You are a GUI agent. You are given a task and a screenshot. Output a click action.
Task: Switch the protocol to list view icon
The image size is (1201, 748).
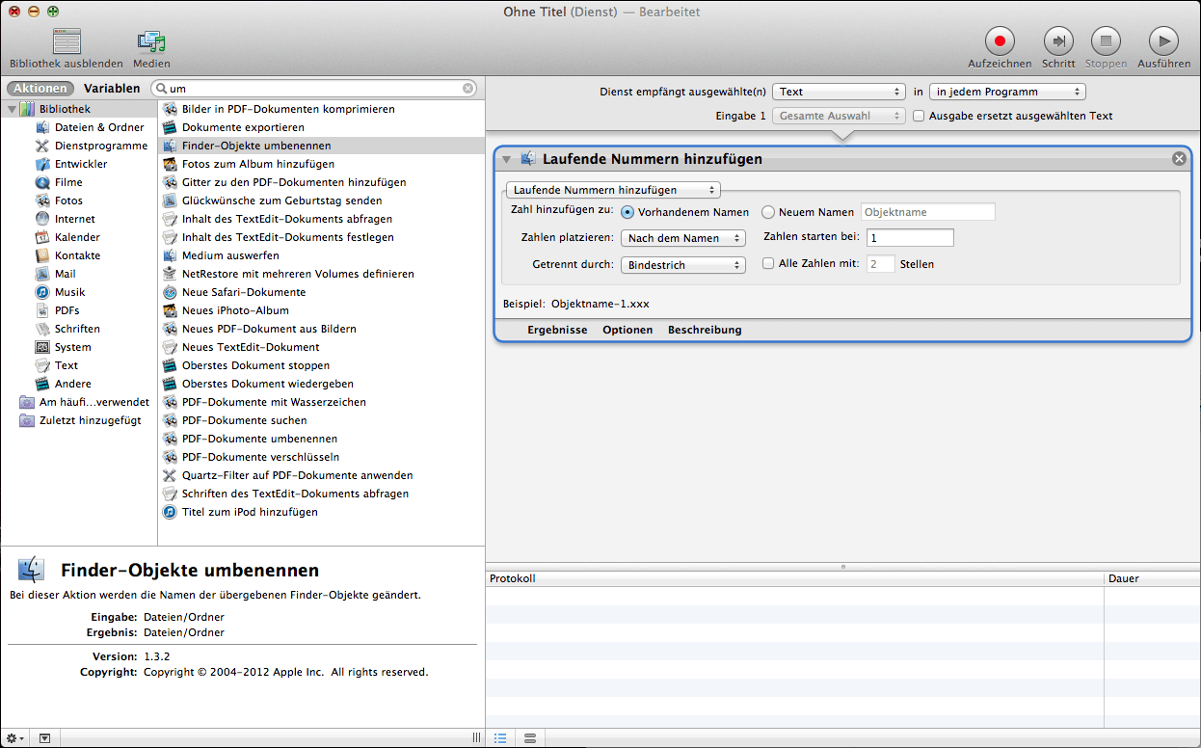click(500, 738)
